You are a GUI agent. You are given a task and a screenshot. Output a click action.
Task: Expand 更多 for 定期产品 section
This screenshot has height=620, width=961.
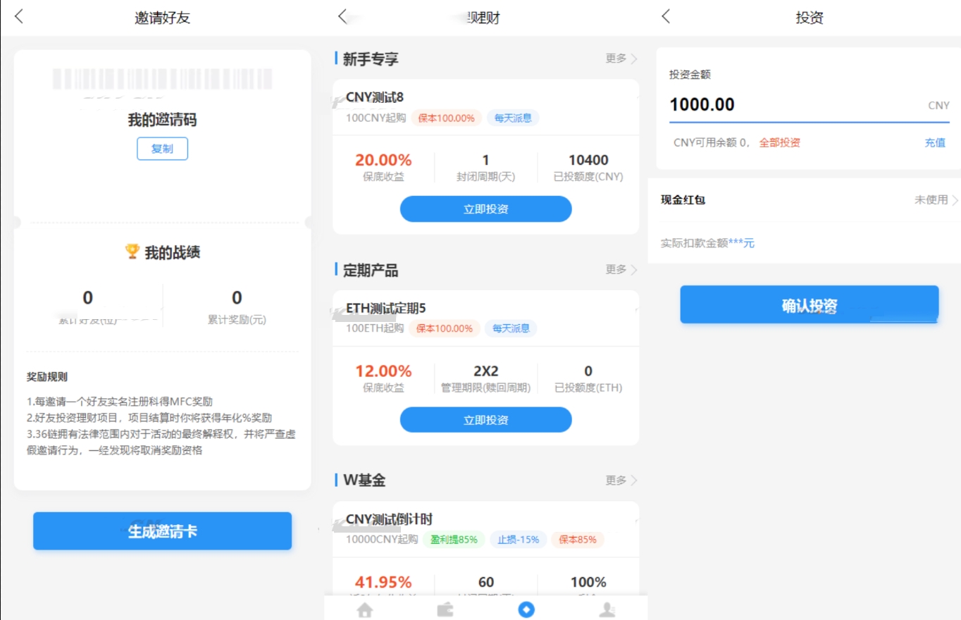(x=621, y=270)
